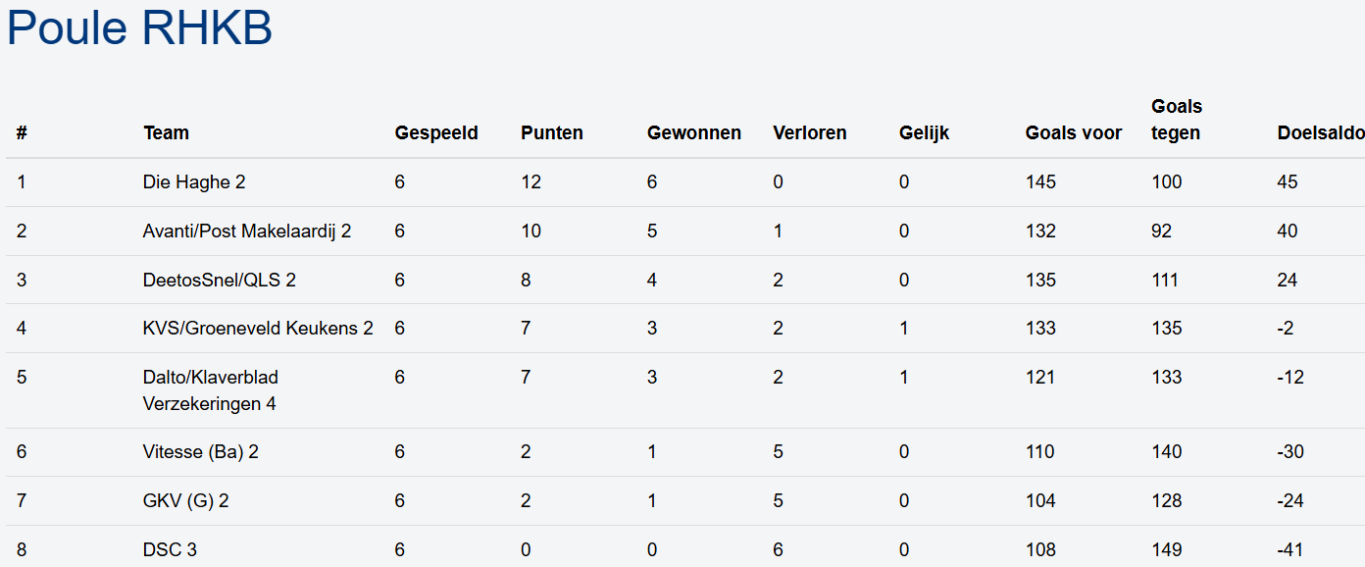Click team DeetosSnel/QLS 2
This screenshot has height=567, width=1365.
click(219, 280)
